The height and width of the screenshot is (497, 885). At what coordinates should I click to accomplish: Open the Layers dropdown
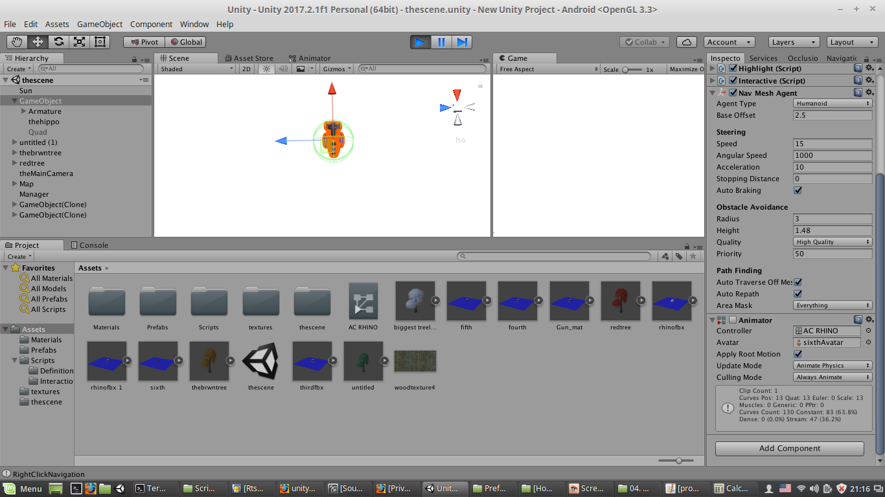(x=794, y=42)
